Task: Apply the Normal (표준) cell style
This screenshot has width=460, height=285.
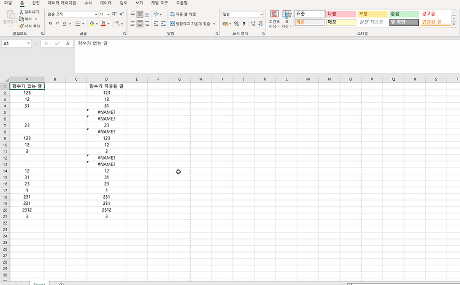Action: tap(310, 13)
